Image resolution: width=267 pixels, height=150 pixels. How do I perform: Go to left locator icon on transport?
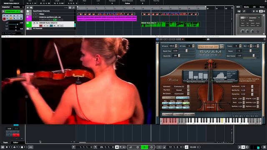pyautogui.click(x=73, y=147)
